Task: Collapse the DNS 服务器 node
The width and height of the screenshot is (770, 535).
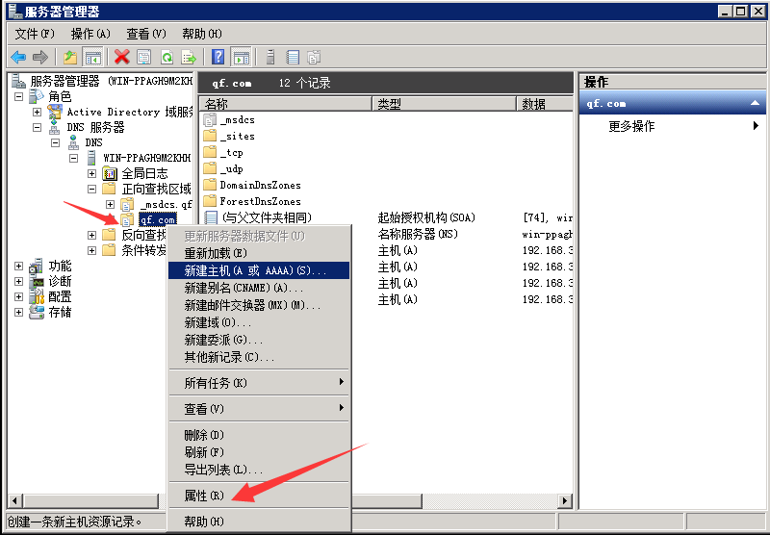Action: point(37,127)
